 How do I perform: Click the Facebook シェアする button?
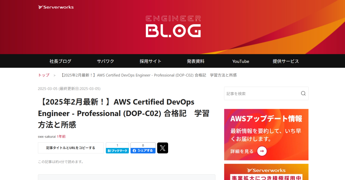pyautogui.click(x=143, y=150)
